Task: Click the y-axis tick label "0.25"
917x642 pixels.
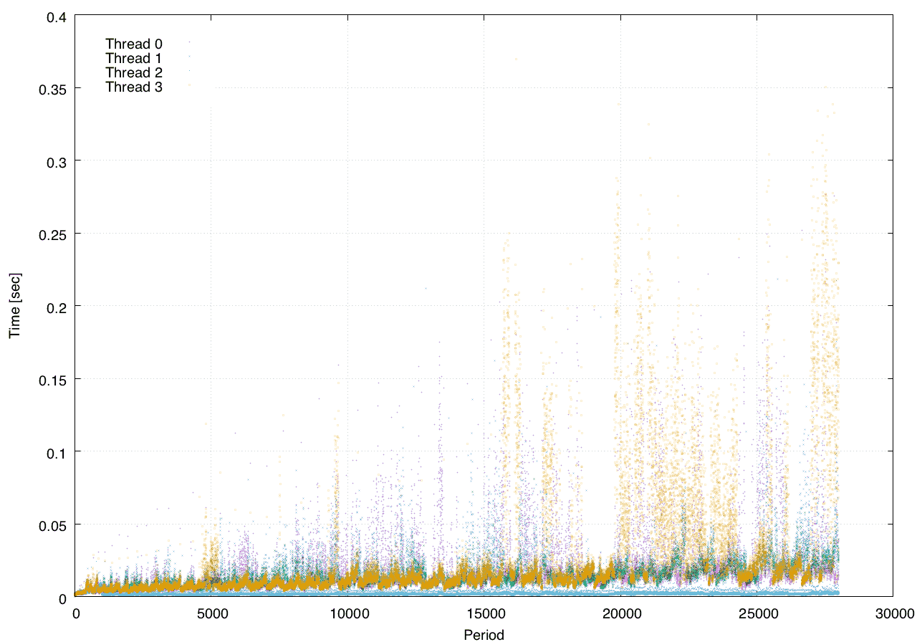Action: coord(52,234)
